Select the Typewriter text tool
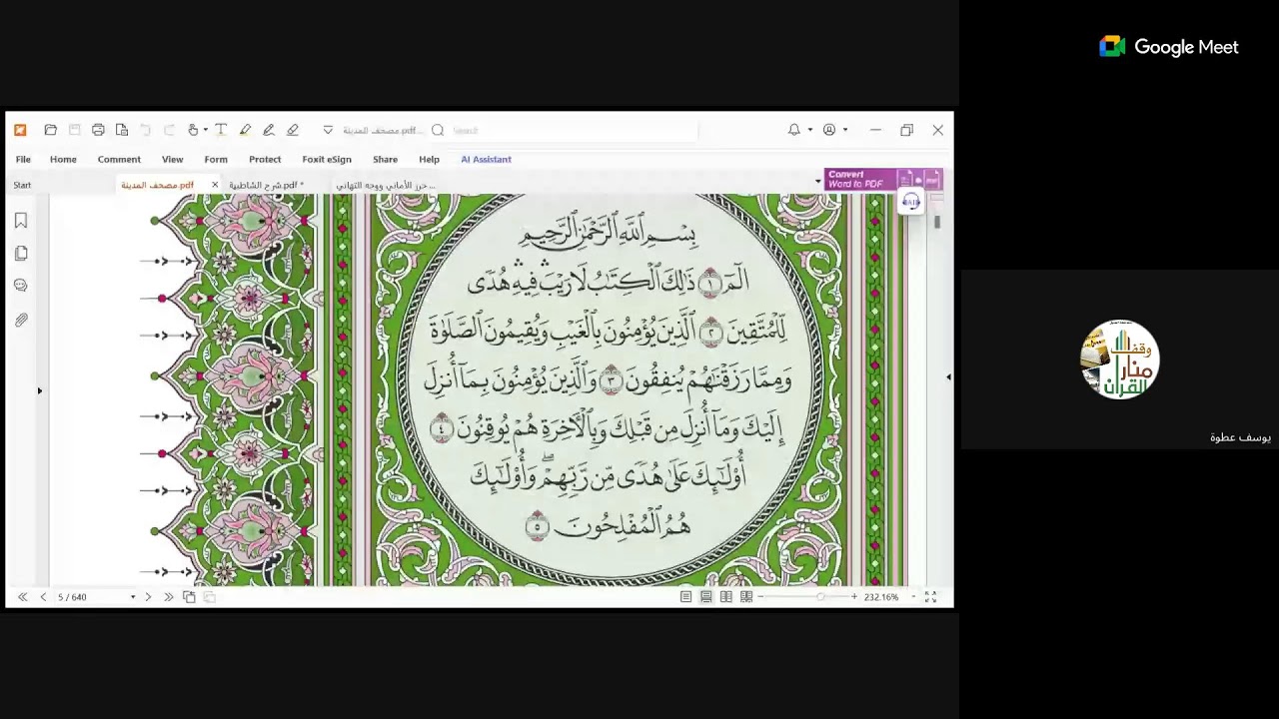Viewport: 1279px width, 719px height. 221,130
